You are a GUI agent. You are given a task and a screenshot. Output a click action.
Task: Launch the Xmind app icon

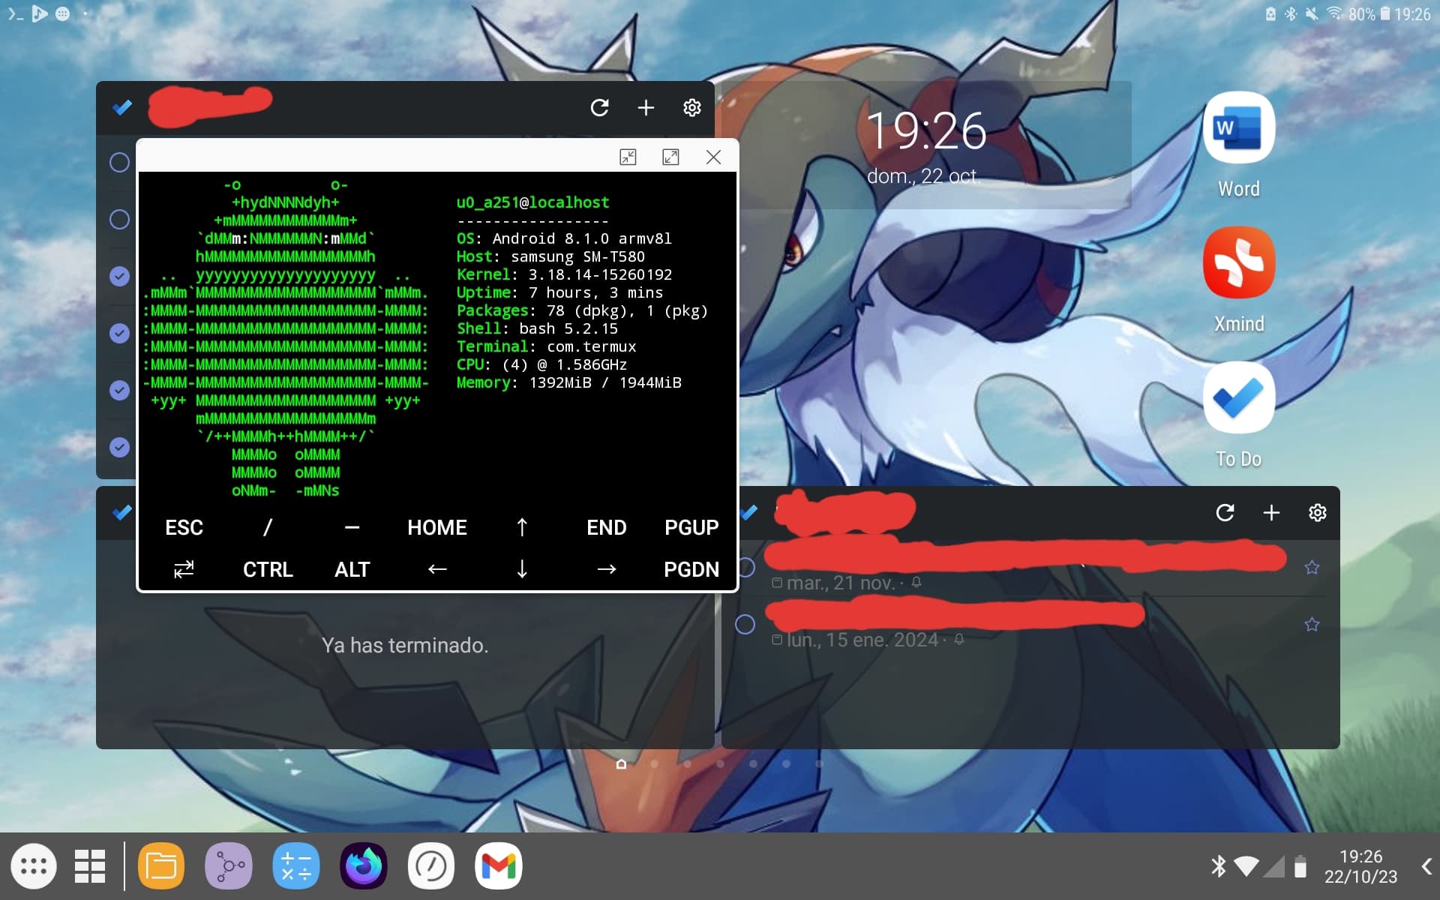click(x=1238, y=263)
